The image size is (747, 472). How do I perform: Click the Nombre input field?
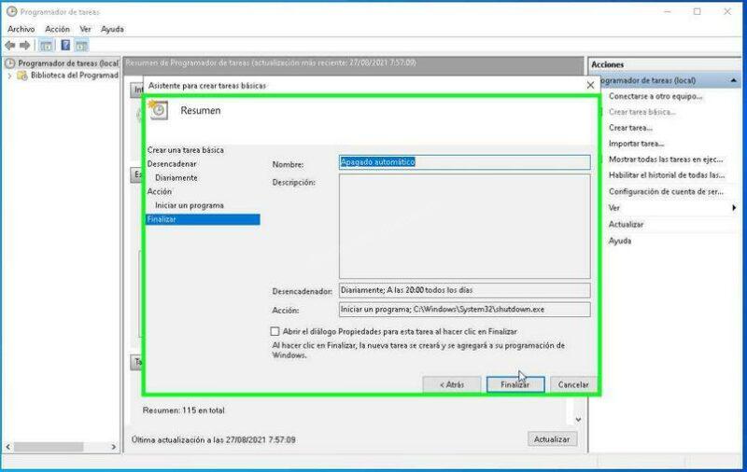click(464, 162)
